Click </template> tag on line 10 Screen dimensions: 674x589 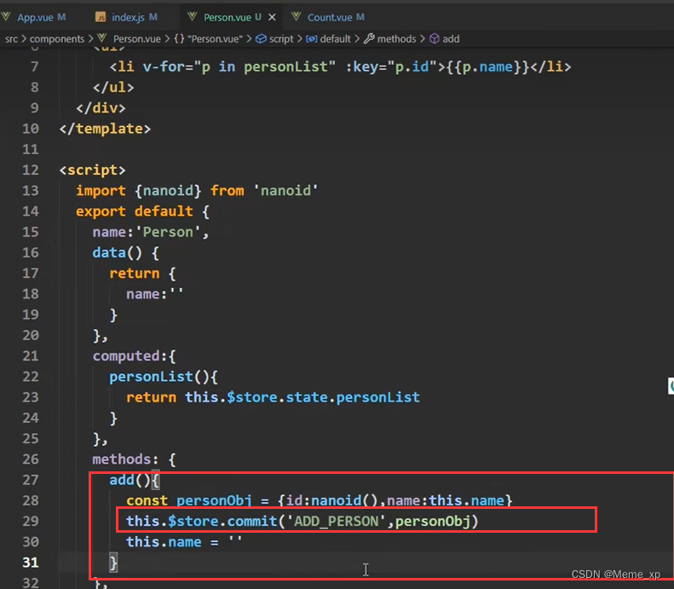point(105,129)
